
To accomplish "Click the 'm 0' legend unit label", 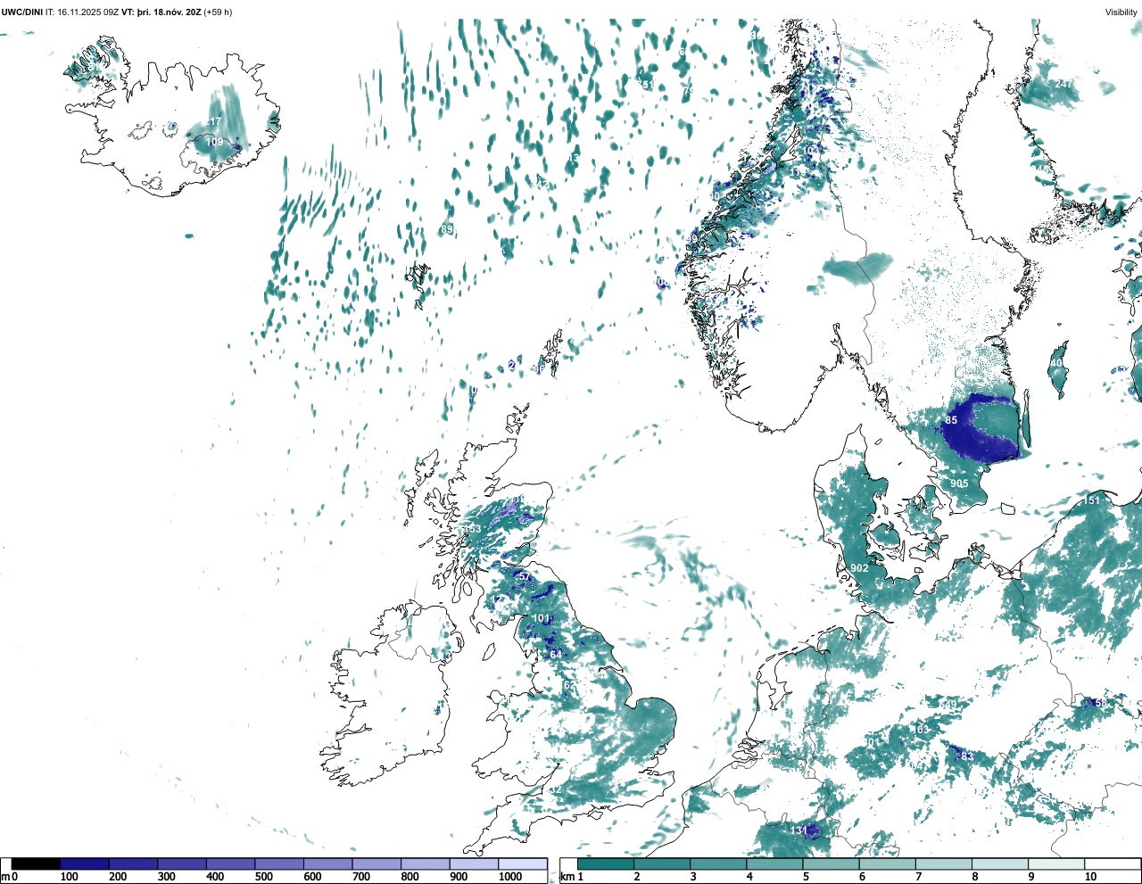I will [x=9, y=877].
